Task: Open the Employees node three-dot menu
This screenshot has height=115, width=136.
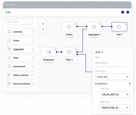Action: click(55, 49)
